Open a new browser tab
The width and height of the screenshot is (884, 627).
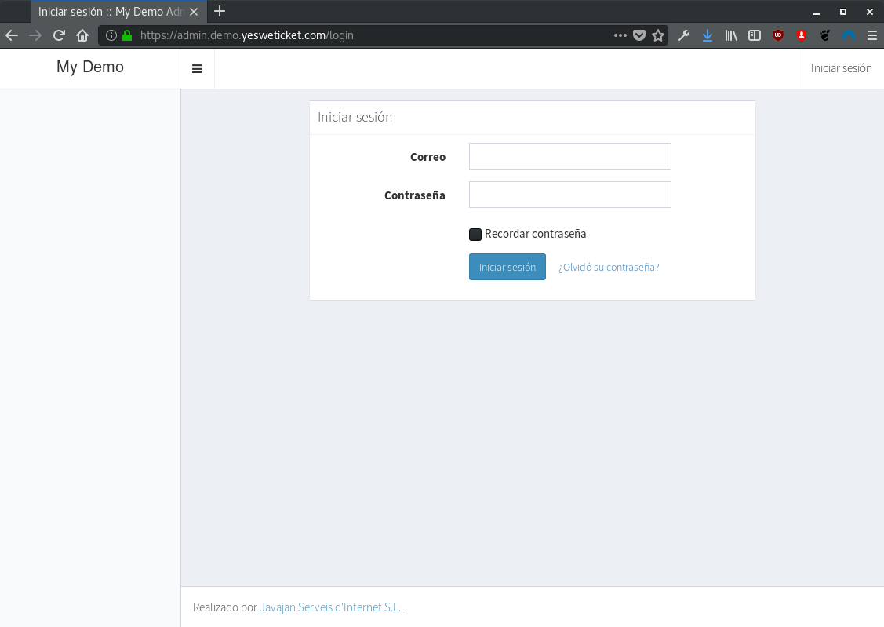tap(220, 11)
